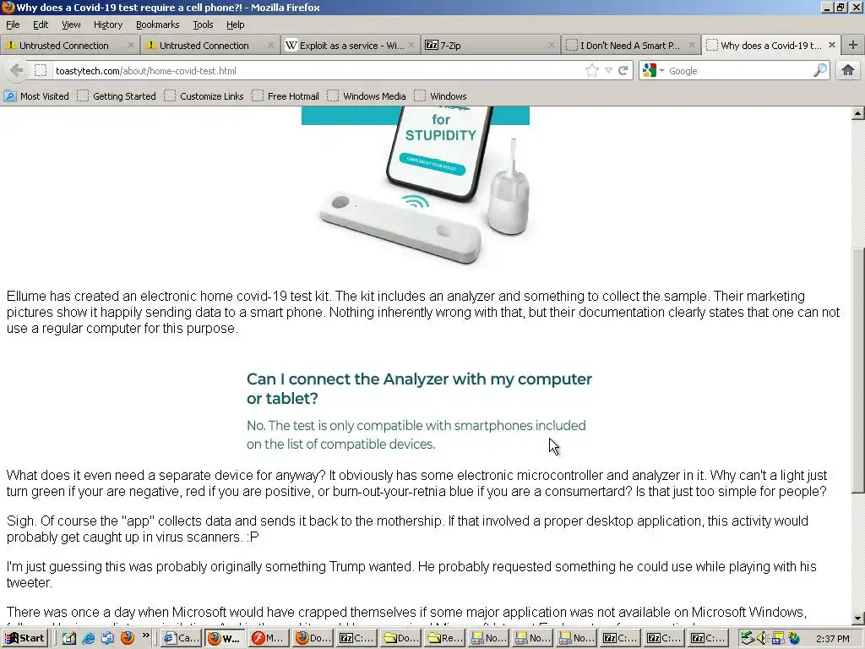Click into the Google search field
865x649 pixels.
pos(738,71)
